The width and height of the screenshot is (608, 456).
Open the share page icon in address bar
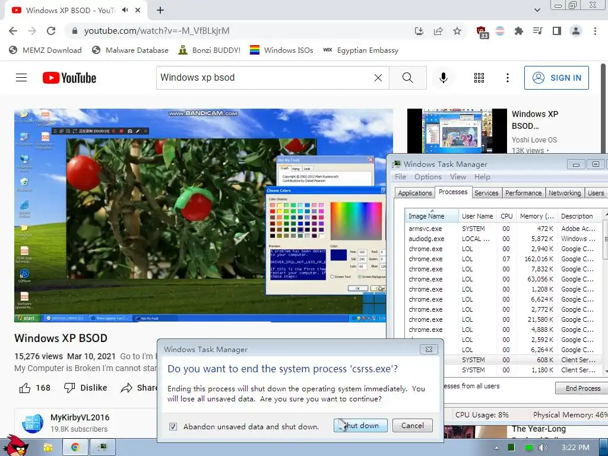[438, 31]
